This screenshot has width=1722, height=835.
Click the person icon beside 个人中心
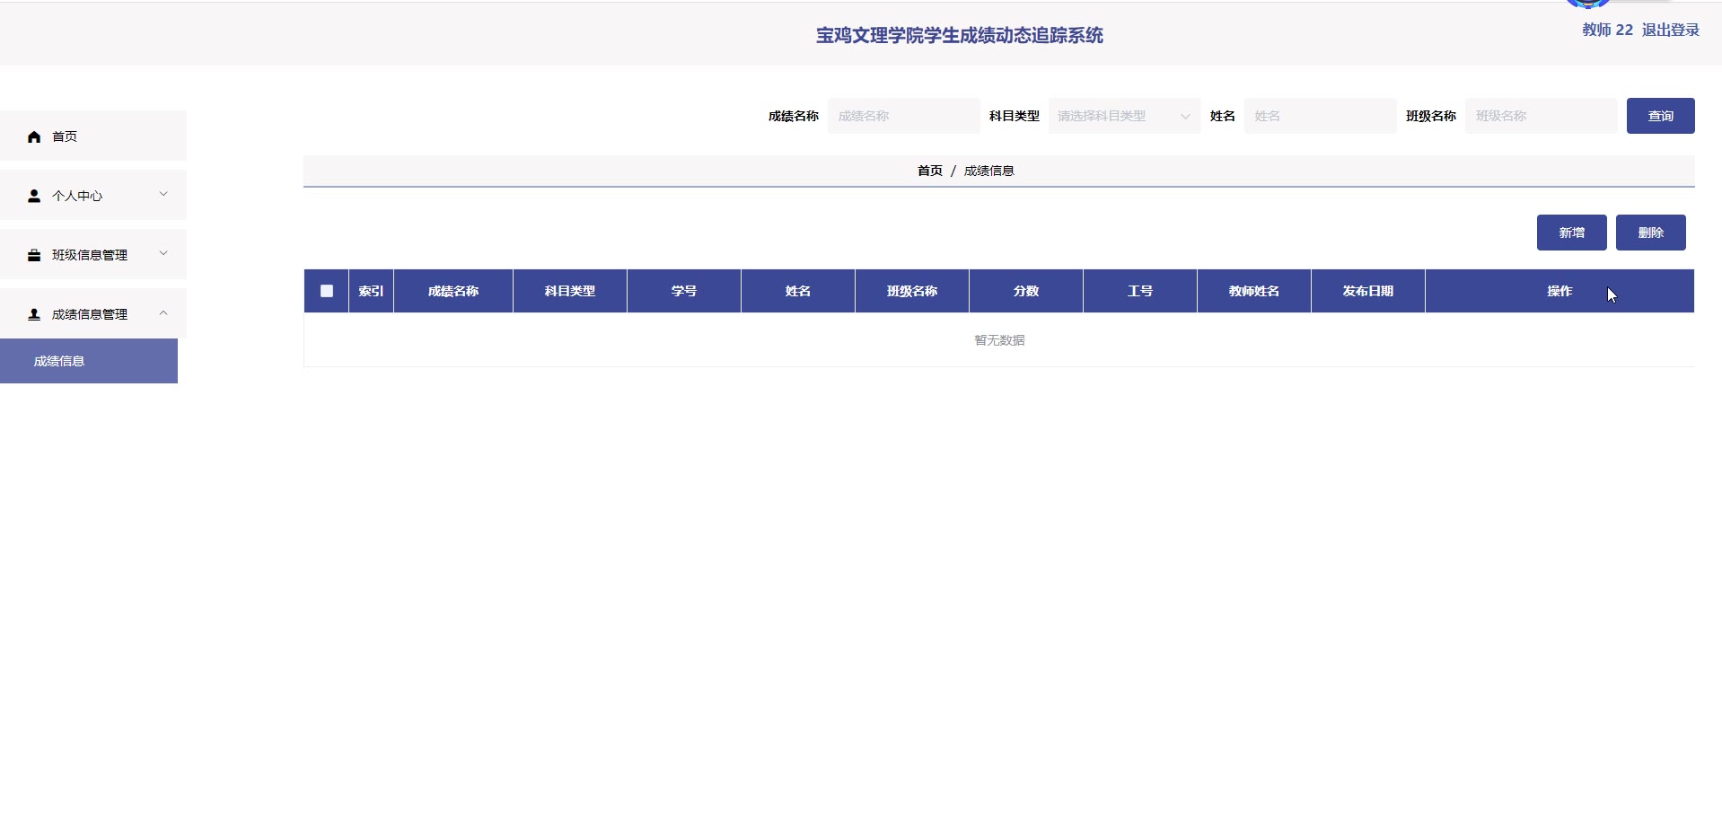(34, 196)
